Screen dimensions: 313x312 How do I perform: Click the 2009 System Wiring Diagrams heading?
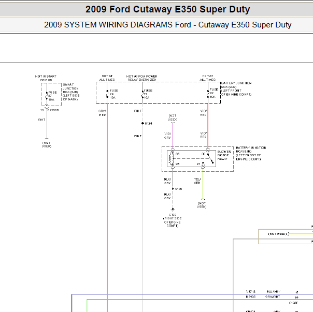tap(168, 25)
